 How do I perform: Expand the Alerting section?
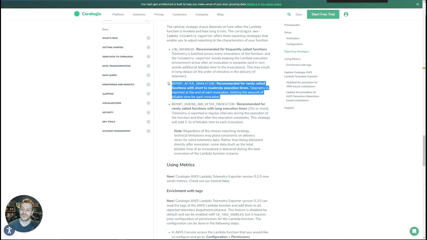pos(148,94)
